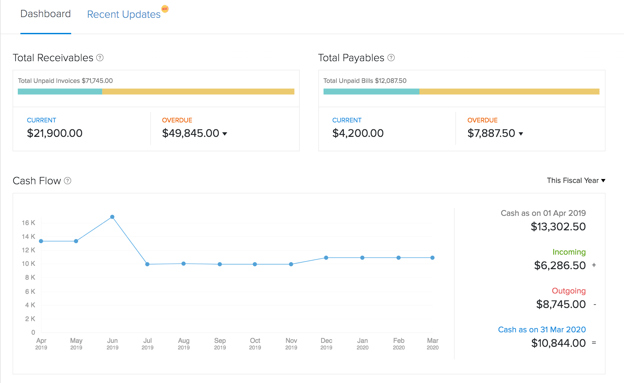Viewport: 624px width, 383px height.
Task: Switch to the Recent Updates tab
Action: coord(123,14)
